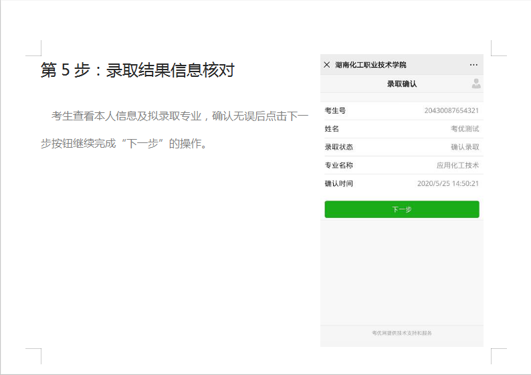Image resolution: width=531 pixels, height=375 pixels.
Task: Click the X close icon in phone header
Action: click(x=327, y=65)
